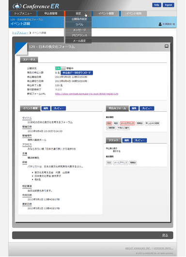Click 申込者データのダウンロード button
186x257 pixels.
click(77, 73)
